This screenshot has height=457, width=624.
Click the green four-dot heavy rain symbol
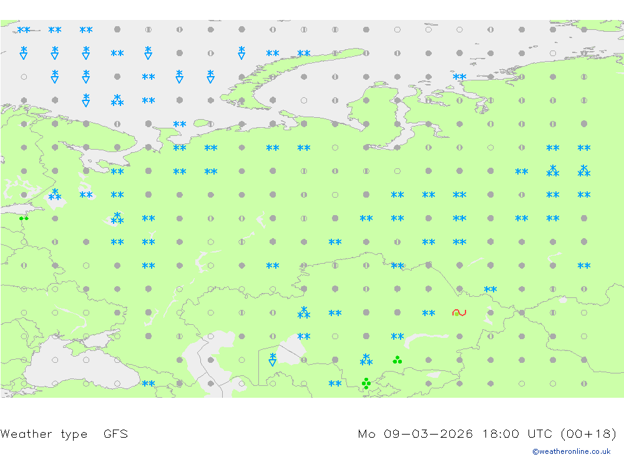tap(366, 383)
